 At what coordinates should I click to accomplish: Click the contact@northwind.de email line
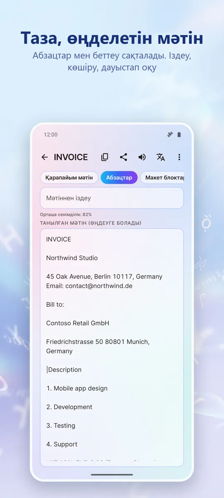tap(89, 286)
